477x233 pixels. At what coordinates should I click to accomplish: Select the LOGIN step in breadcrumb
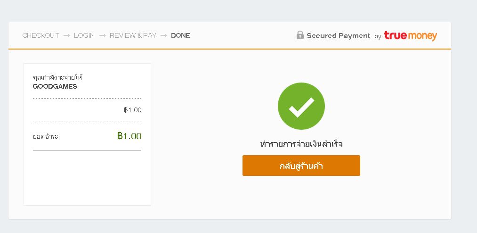tap(84, 36)
